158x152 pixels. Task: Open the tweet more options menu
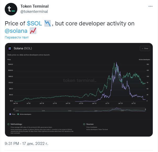pyautogui.click(x=150, y=6)
